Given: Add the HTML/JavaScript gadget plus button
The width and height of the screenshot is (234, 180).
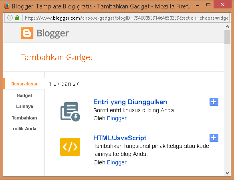Looking at the screenshot, I should pyautogui.click(x=214, y=138).
